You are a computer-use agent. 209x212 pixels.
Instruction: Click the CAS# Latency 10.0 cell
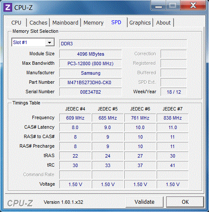140,127
